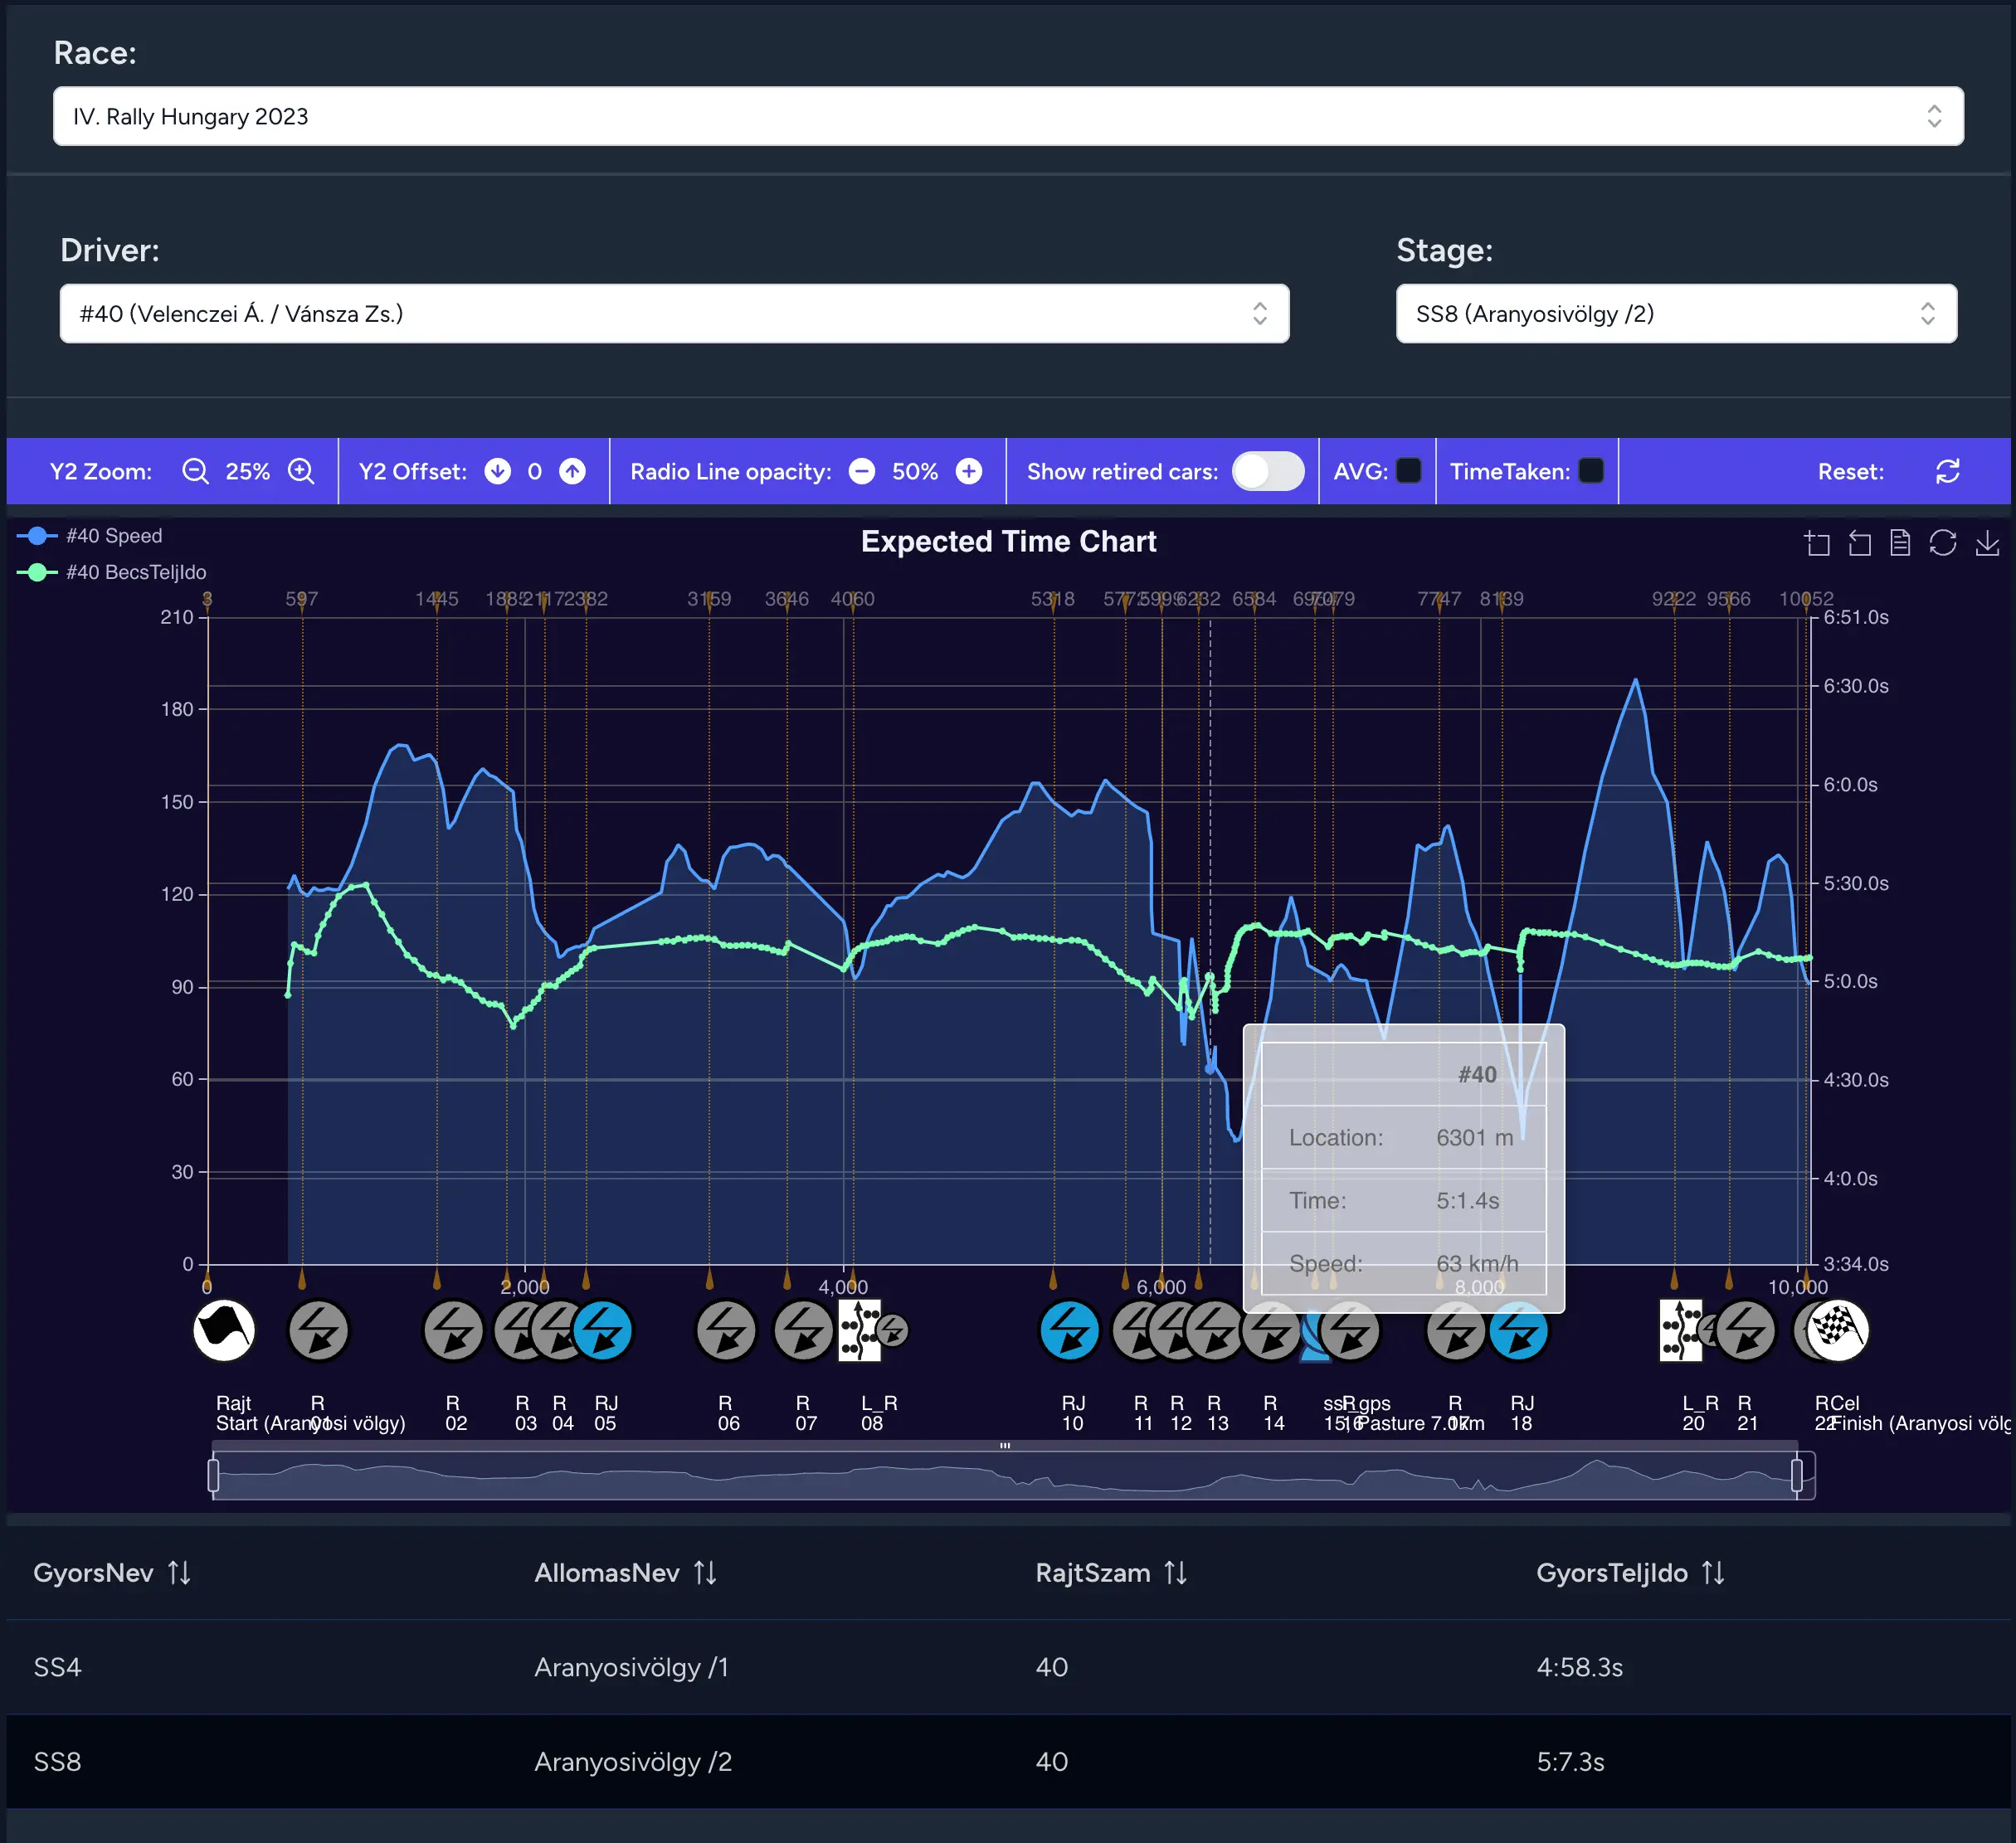Click left handle of chart range slider

coord(213,1475)
